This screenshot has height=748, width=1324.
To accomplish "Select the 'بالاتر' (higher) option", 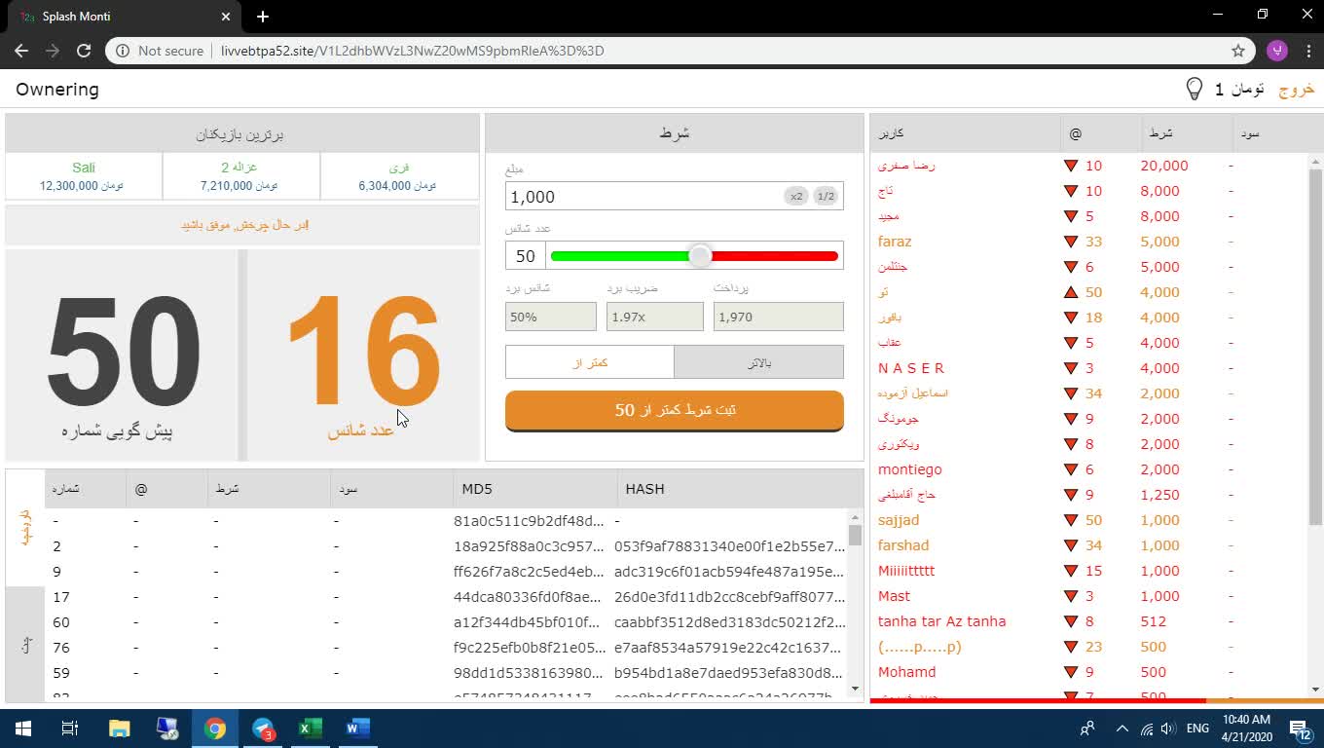I will (x=758, y=362).
